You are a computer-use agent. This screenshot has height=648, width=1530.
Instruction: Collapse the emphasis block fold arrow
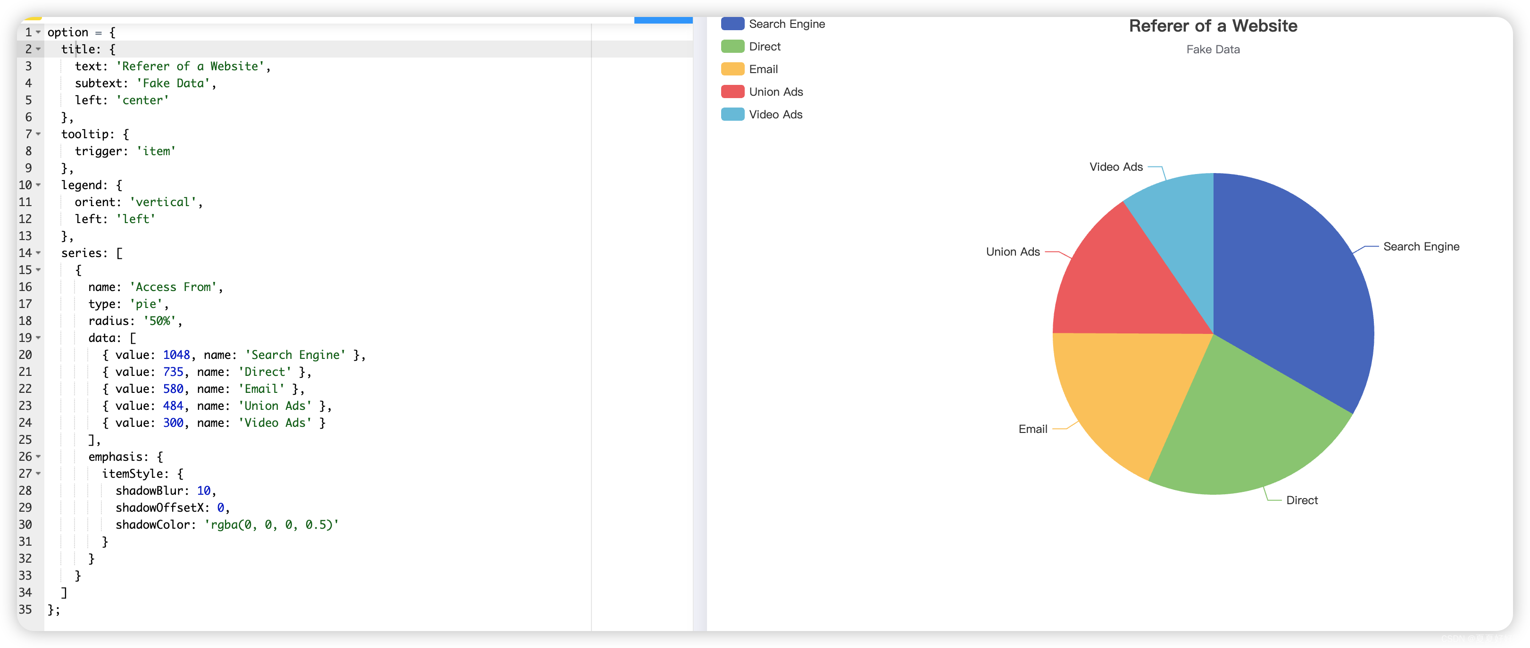click(39, 457)
